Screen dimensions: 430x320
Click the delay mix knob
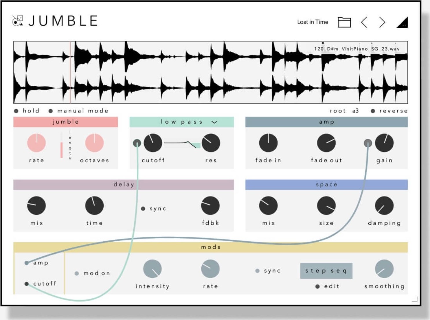[36, 206]
